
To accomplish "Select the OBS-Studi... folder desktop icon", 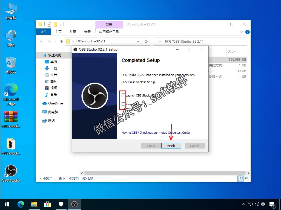I will tap(11, 147).
